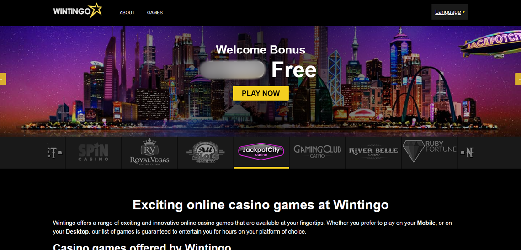Select the JackpotCity casino logo tab
Screen dimensions: 521x250
(261, 152)
